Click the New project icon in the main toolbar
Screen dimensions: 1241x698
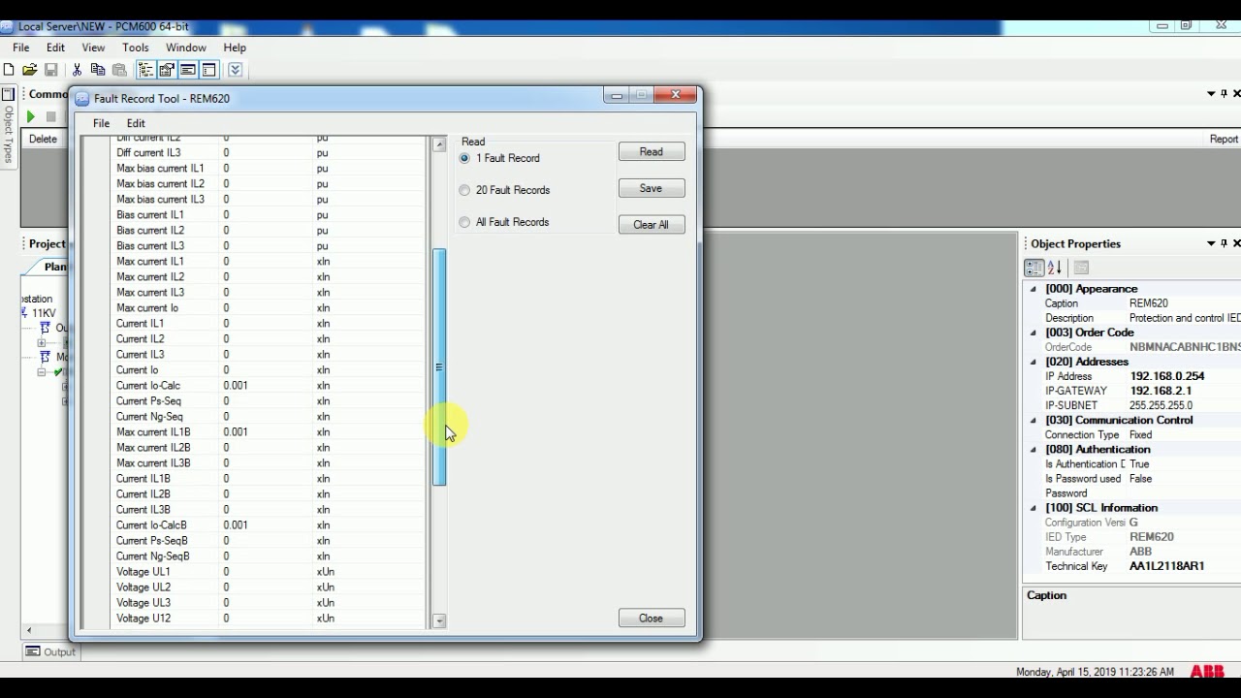coord(9,70)
